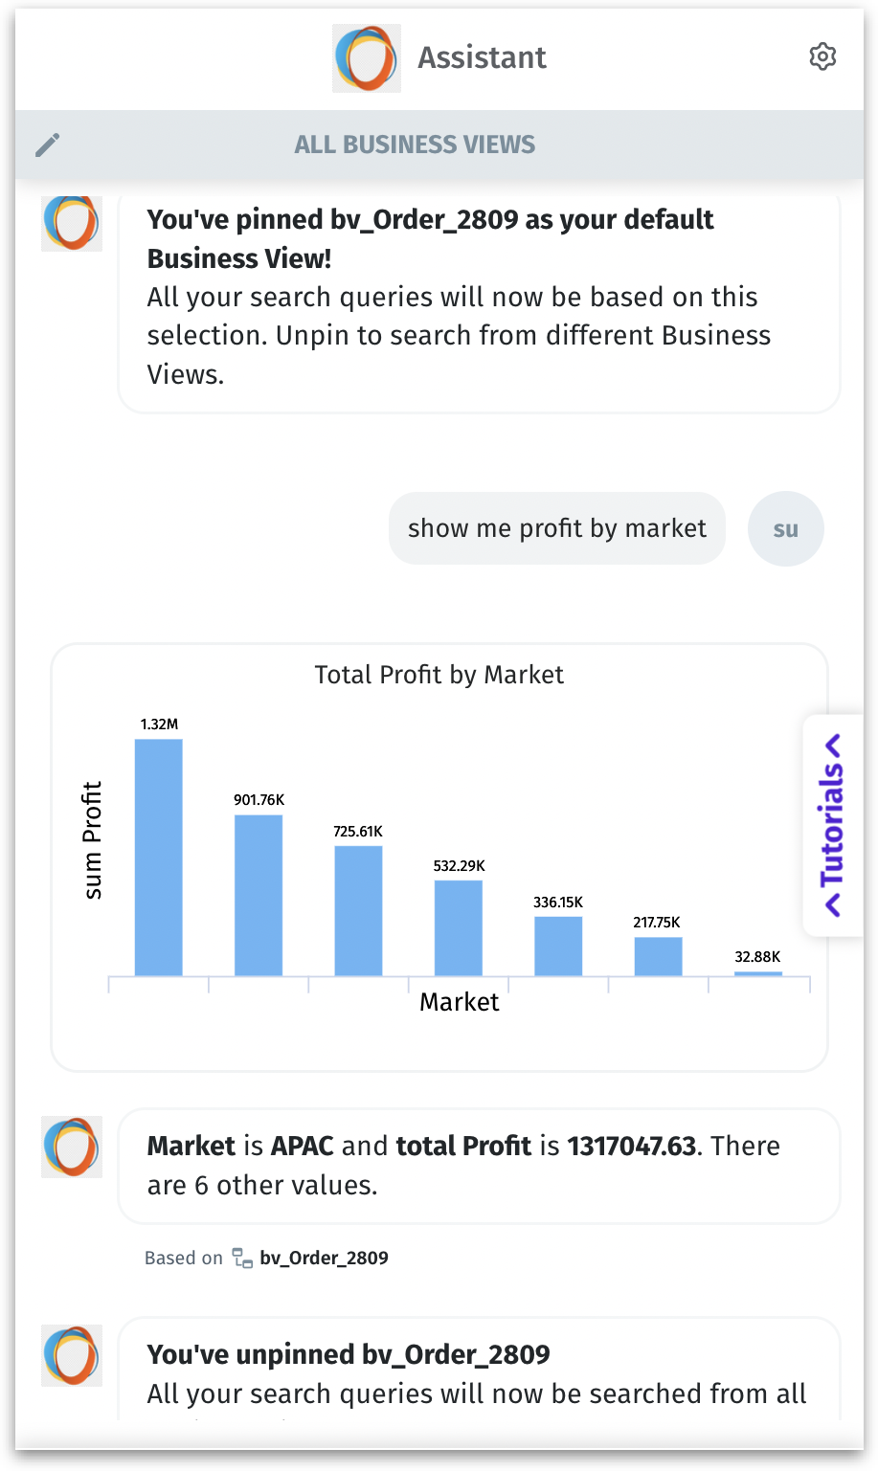The image size is (878, 1471).
Task: Open the ALL BUSINESS VIEWS selector
Action: point(415,145)
